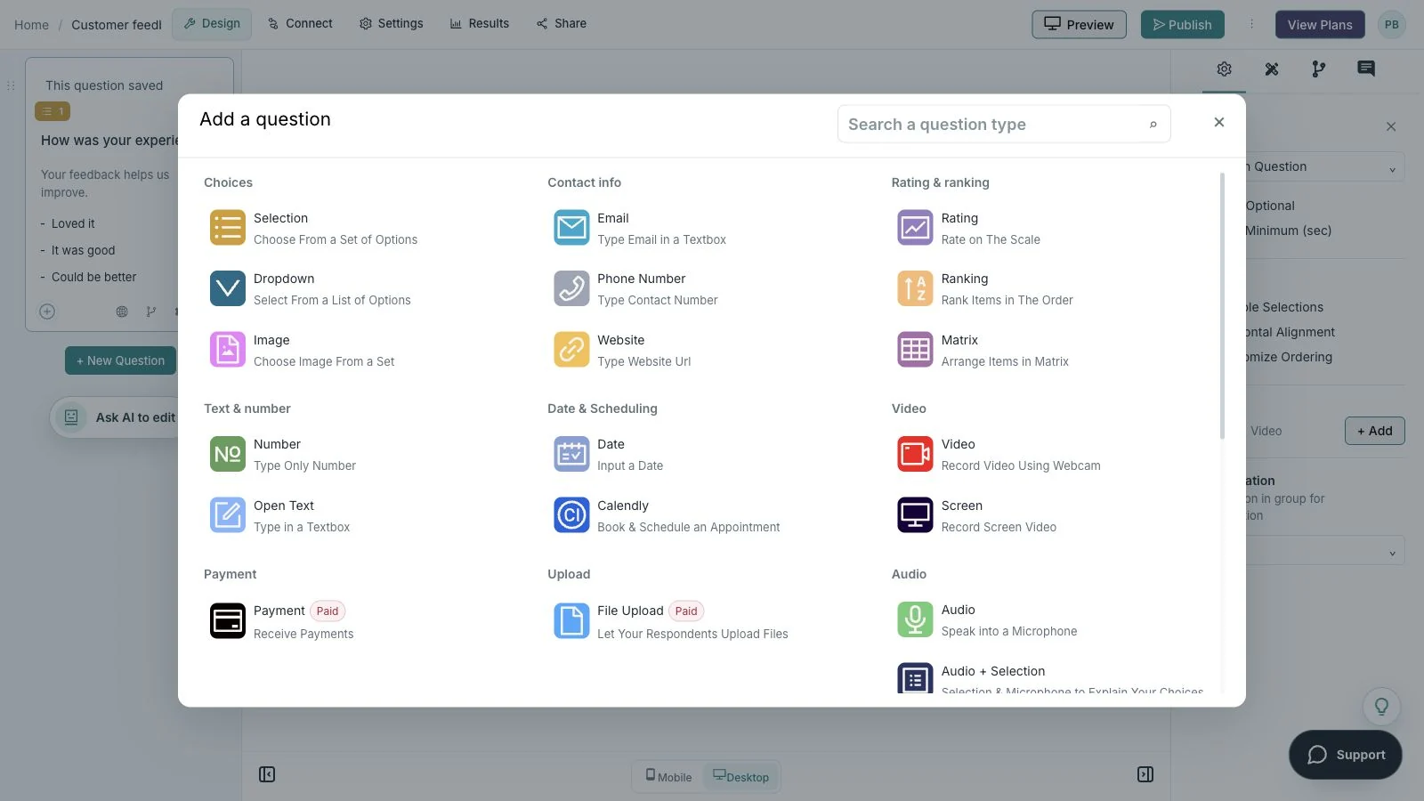The image size is (1424, 801).
Task: Pick the Dropdown question type icon
Action: coord(228,288)
